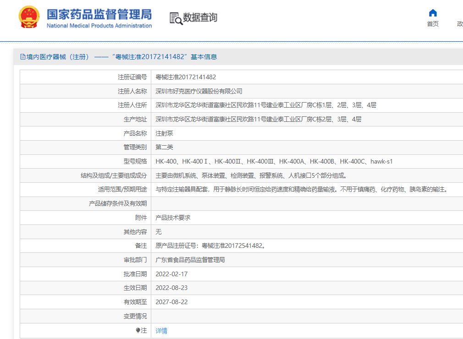
Task: Click registration number value 粤械注准20172141482
Action: point(186,77)
